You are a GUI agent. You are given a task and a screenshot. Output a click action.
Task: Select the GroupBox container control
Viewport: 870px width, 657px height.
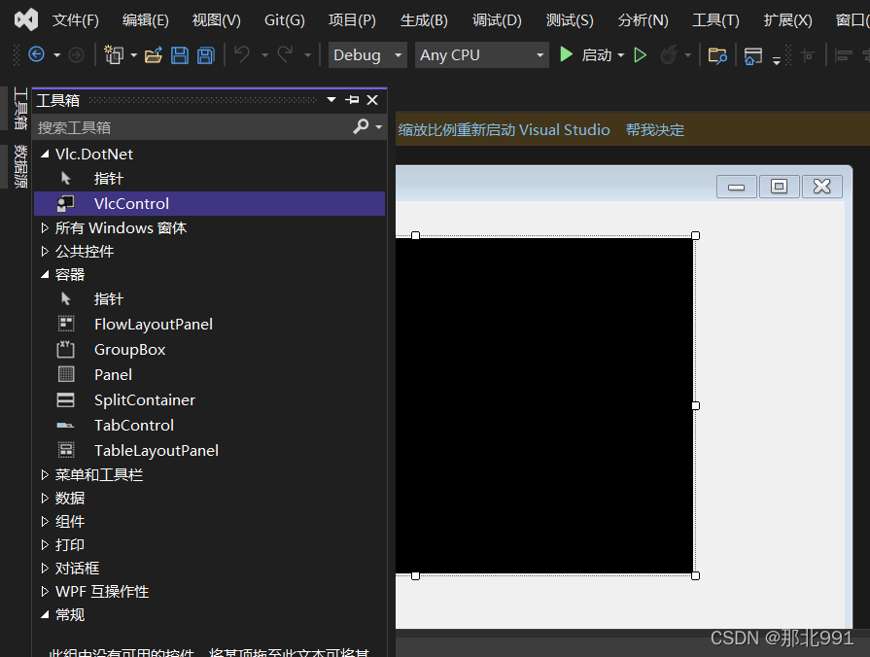[x=129, y=349]
